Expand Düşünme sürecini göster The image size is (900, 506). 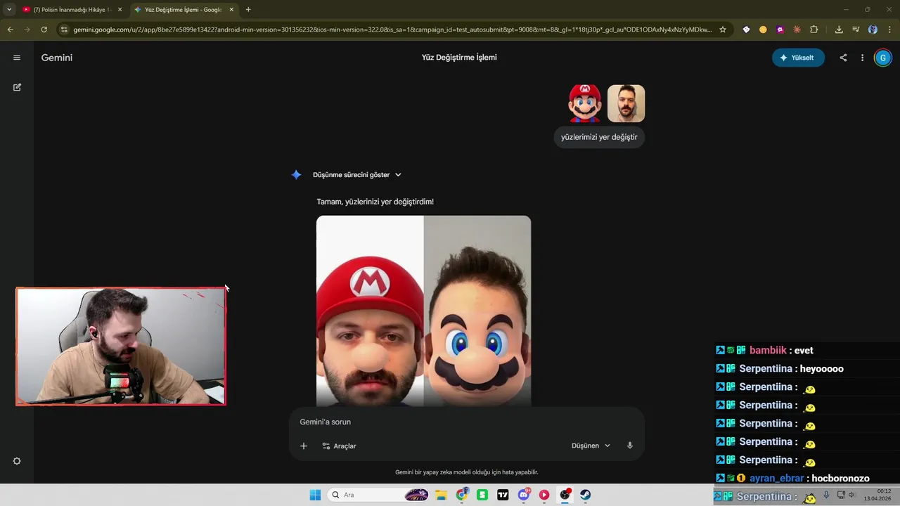tap(356, 175)
